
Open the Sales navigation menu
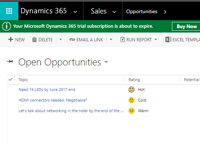pyautogui.click(x=99, y=11)
